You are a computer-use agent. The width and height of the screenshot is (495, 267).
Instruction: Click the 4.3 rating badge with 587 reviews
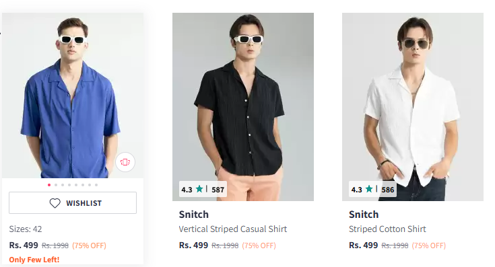tap(203, 189)
